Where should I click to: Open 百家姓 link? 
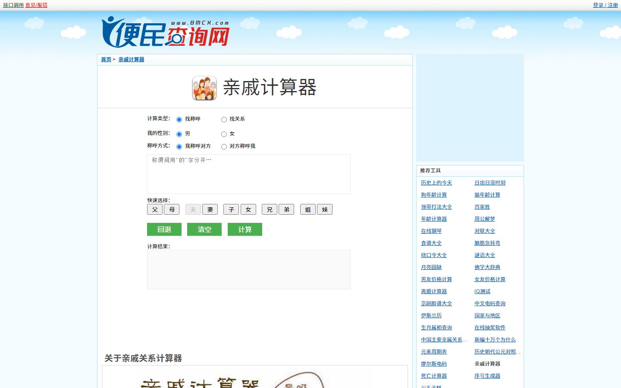482,207
